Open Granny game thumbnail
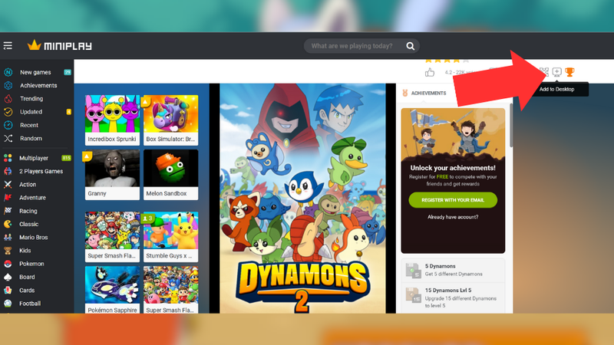Screen dimensions: 614x345 click(x=112, y=175)
